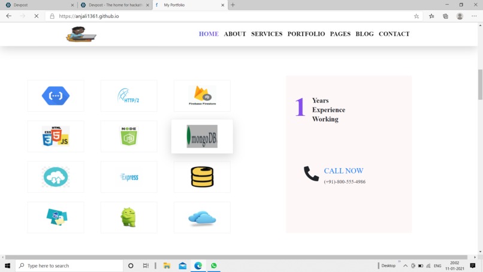
Task: Click the CALL NOW link
Action: (343, 171)
